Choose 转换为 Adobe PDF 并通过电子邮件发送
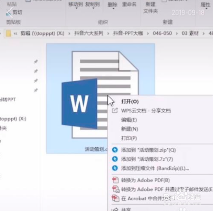 (x=167, y=189)
